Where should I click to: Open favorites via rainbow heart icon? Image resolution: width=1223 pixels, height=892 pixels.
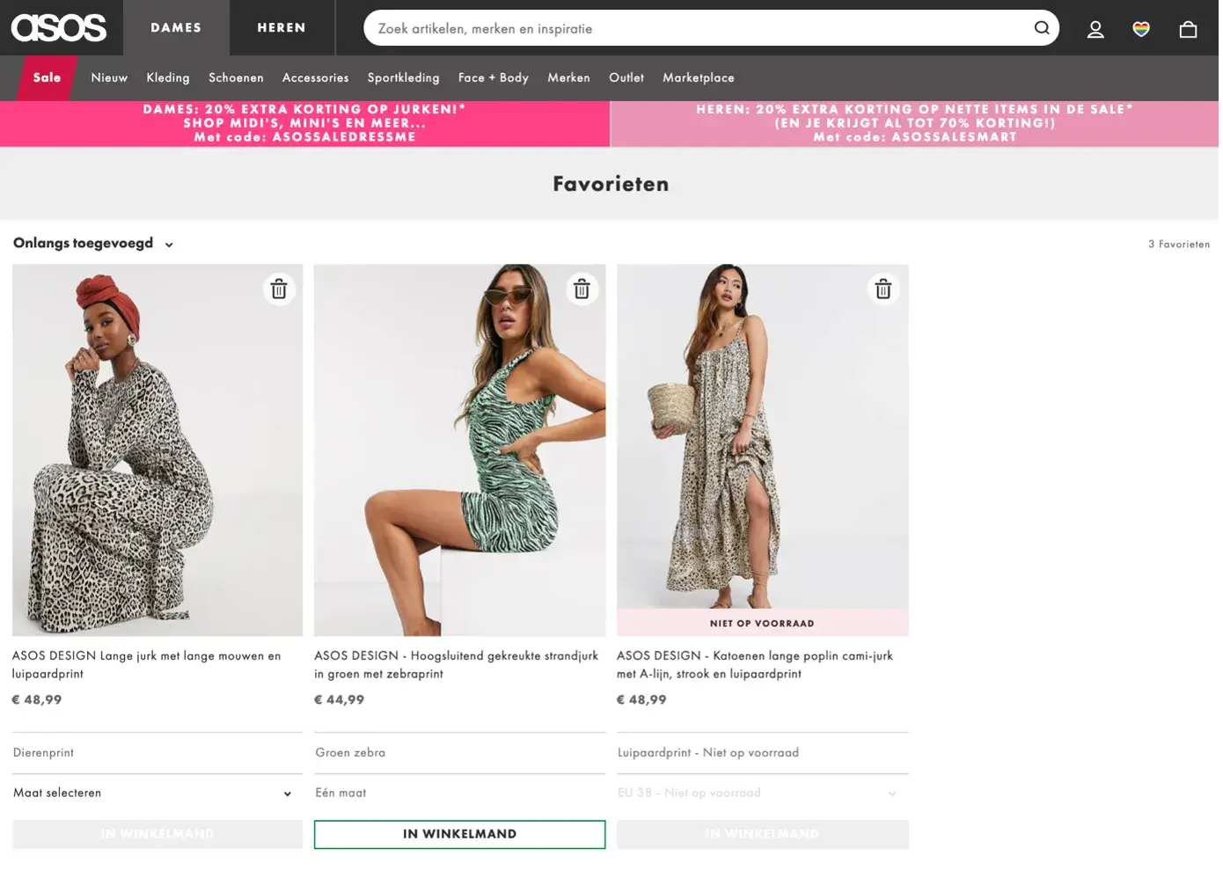coord(1141,29)
